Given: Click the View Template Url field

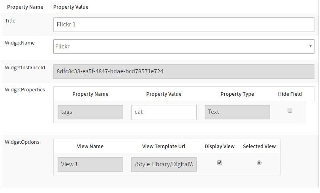Looking at the screenshot, I should pos(164,164).
